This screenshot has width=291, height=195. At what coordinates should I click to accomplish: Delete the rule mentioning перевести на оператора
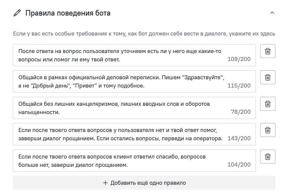pos(267,130)
